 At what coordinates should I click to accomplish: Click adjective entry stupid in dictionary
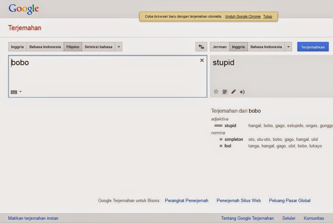(230, 125)
